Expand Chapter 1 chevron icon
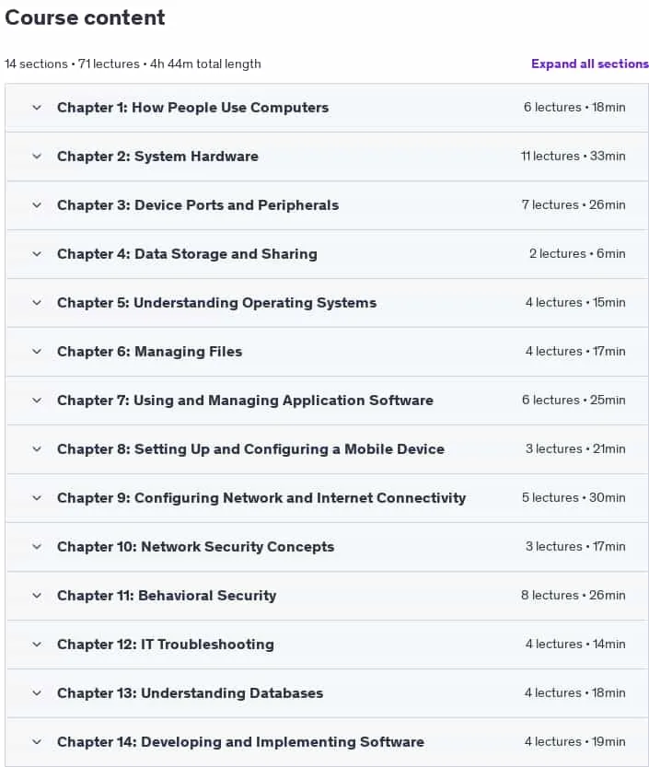The image size is (649, 767). 37,108
